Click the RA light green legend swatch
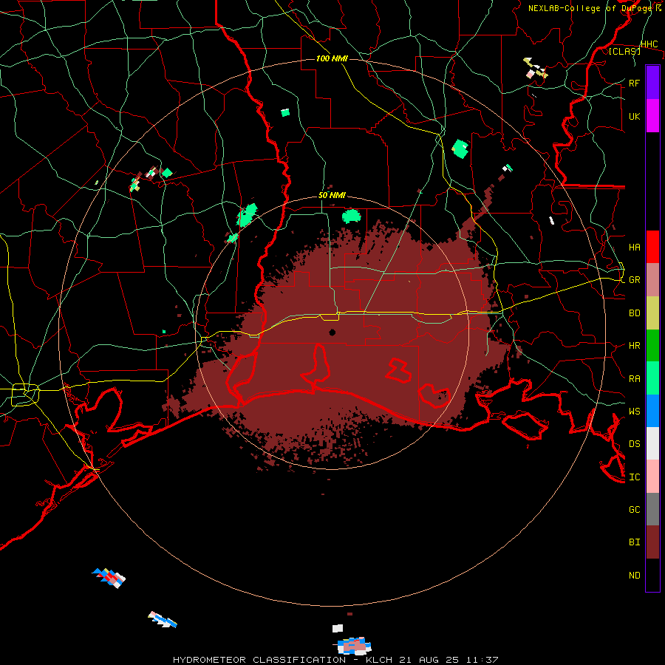Viewport: 665px width, 665px height. (x=652, y=378)
